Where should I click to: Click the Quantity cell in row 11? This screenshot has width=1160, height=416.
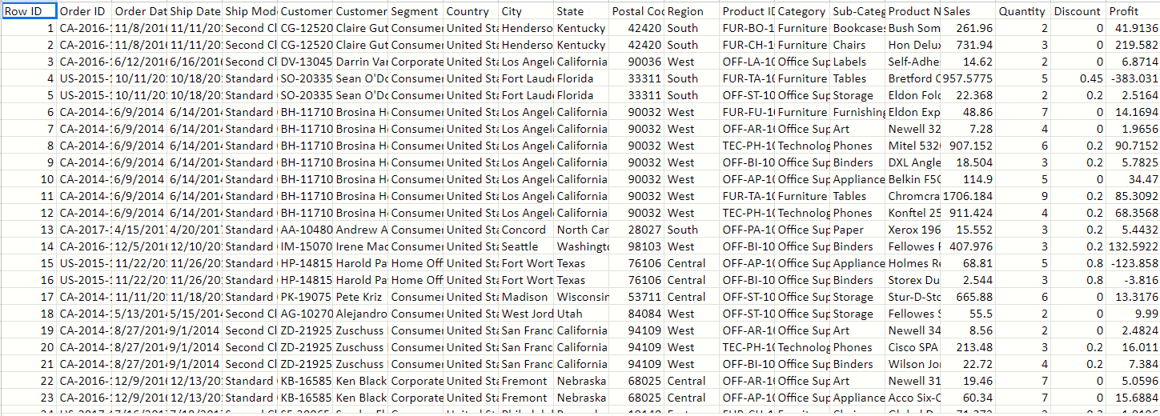[1023, 196]
